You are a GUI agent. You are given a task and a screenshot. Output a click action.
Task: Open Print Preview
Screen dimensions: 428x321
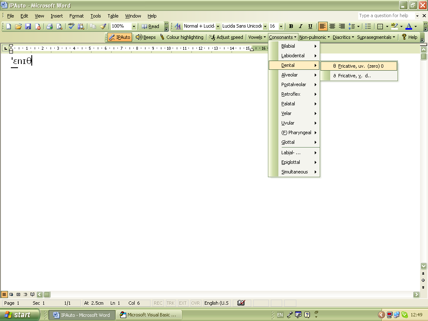click(x=59, y=26)
